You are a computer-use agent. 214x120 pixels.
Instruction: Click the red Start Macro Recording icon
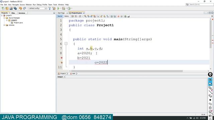118,16
